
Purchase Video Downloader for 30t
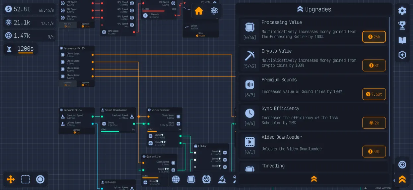(374, 152)
